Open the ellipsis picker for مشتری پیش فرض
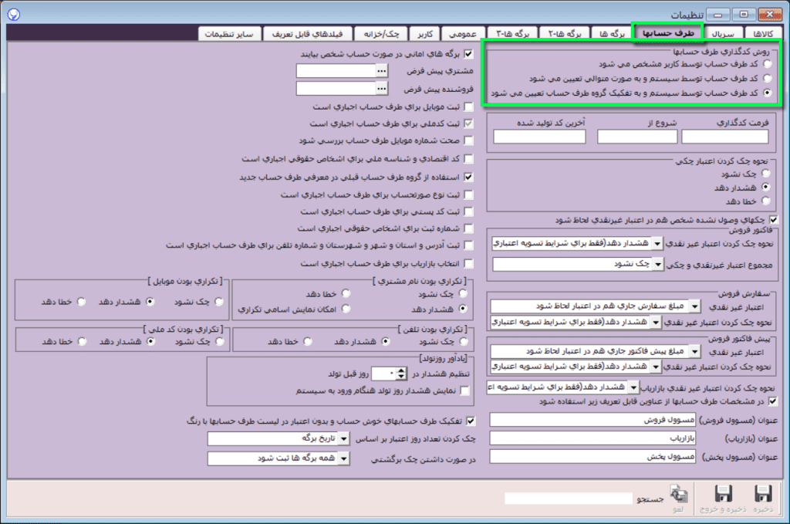This screenshot has height=524, width=790. point(381,71)
